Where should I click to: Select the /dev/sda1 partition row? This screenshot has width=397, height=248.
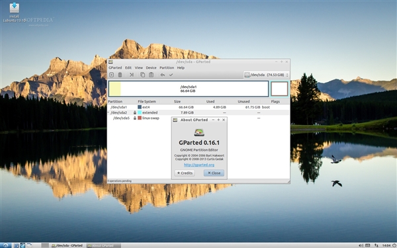(198, 107)
